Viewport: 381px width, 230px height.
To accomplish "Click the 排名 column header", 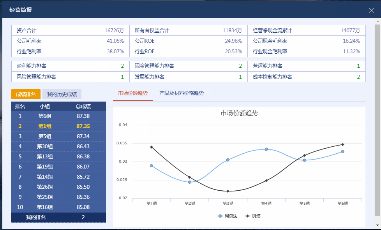I will (x=20, y=106).
